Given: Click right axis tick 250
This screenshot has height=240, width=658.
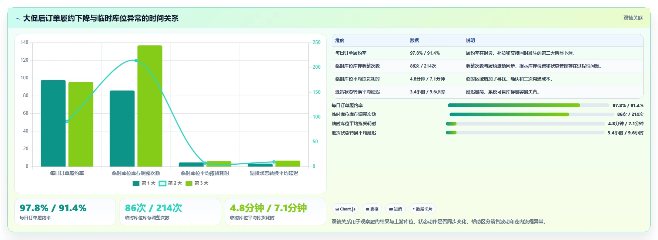Looking at the screenshot, I should coord(317,42).
